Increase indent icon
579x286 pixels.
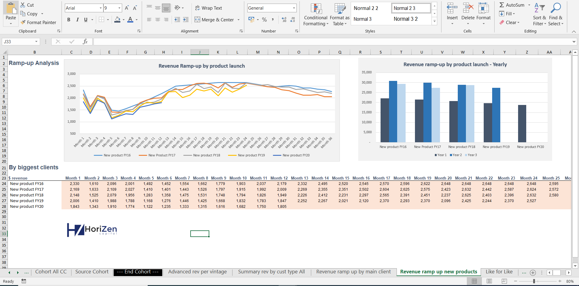coord(186,20)
